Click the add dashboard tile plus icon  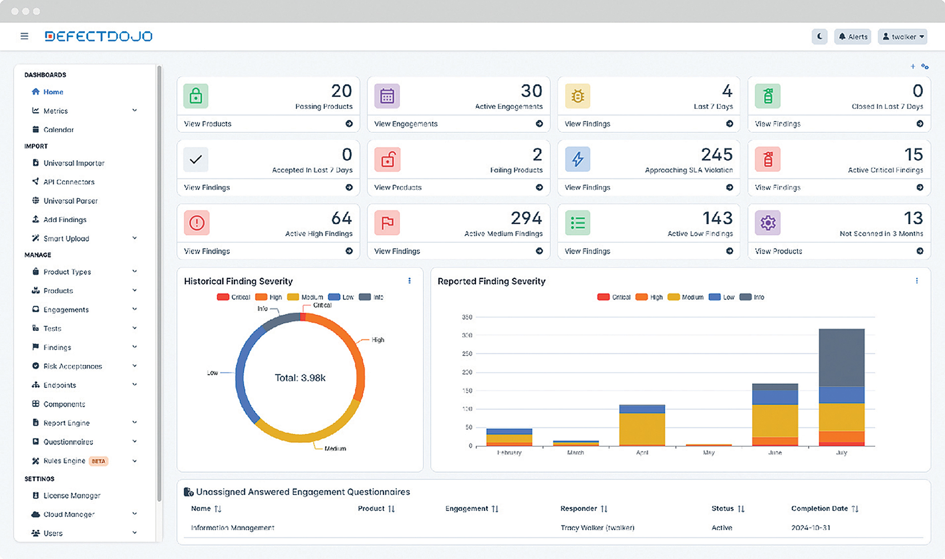click(x=913, y=66)
